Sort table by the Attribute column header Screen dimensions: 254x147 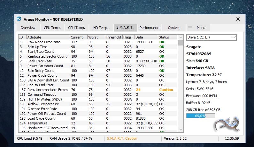point(47,37)
